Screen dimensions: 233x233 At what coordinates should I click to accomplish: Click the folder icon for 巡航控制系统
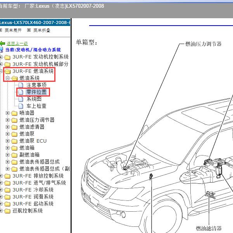(x=7, y=211)
